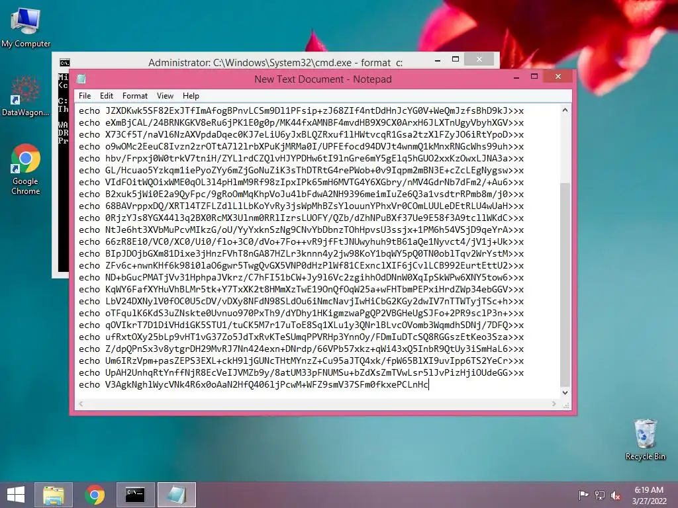Screen dimensions: 678x508
Task: Click the line starting "echo Um6IRzVpm+pasZEPS3"
Action: (x=301, y=360)
